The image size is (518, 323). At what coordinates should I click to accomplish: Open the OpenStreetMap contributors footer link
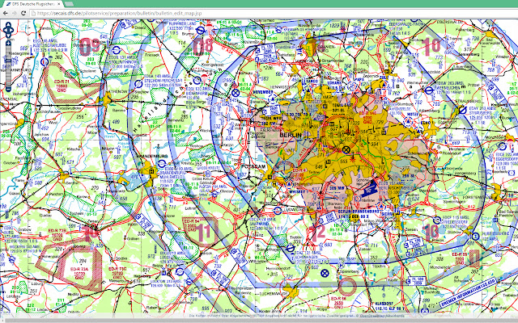(382, 316)
